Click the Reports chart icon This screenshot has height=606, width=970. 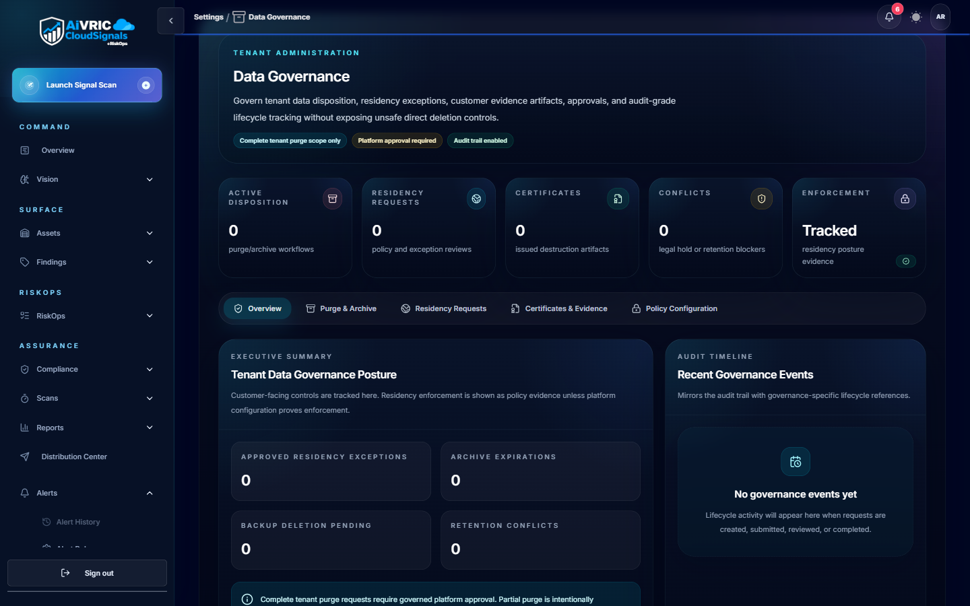pyautogui.click(x=25, y=428)
